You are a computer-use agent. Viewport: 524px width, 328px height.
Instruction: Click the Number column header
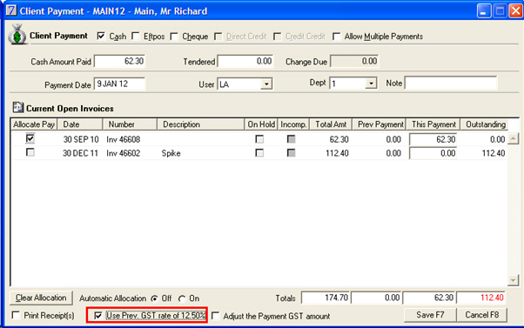(130, 124)
